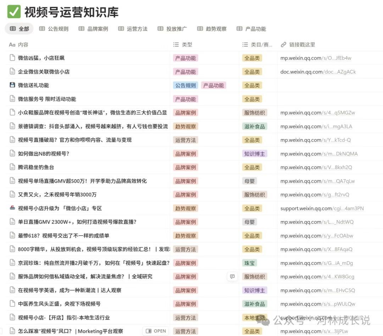This screenshot has width=383, height=336.
Task: Open link mp.weixin.qq.com/s/s...pWULQw
Action: click(x=318, y=304)
